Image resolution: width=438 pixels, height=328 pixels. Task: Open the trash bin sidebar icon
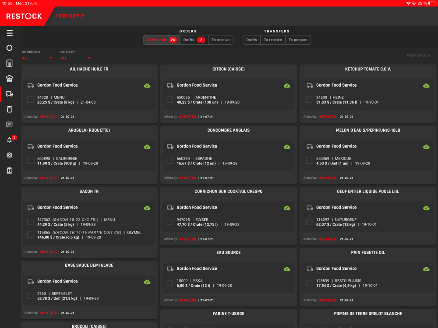tap(10, 109)
